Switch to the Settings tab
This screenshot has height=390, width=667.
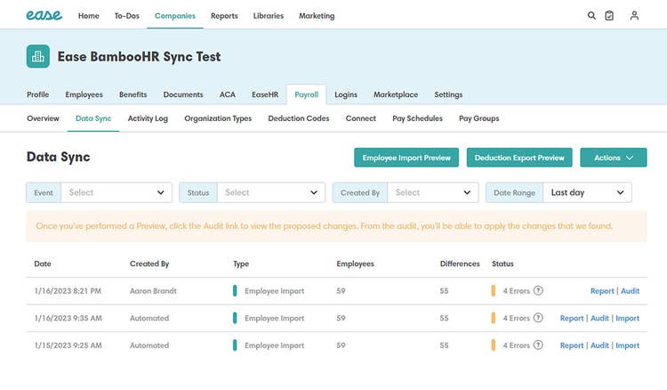(x=448, y=94)
